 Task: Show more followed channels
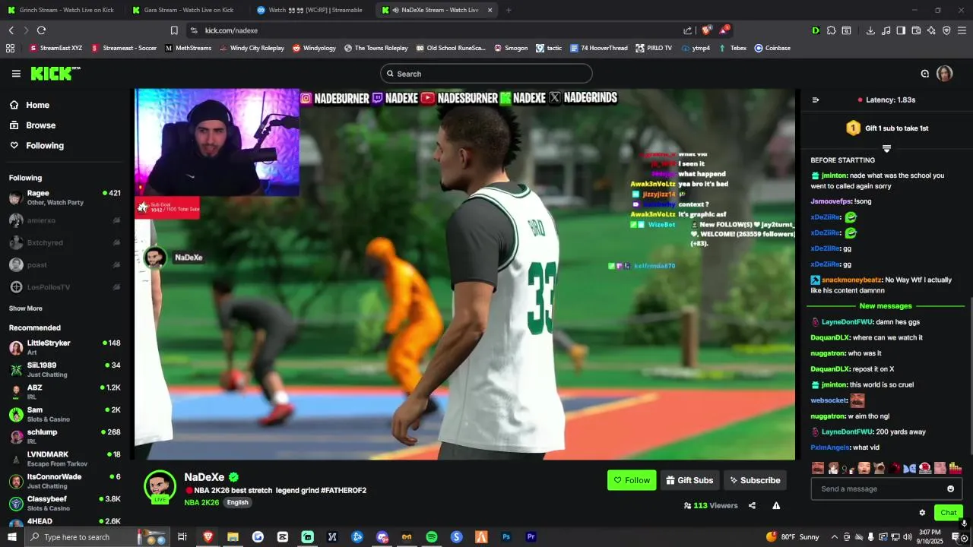point(26,308)
